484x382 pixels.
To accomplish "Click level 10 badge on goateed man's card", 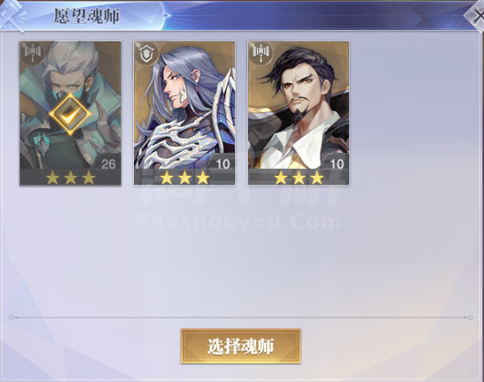I will [336, 164].
